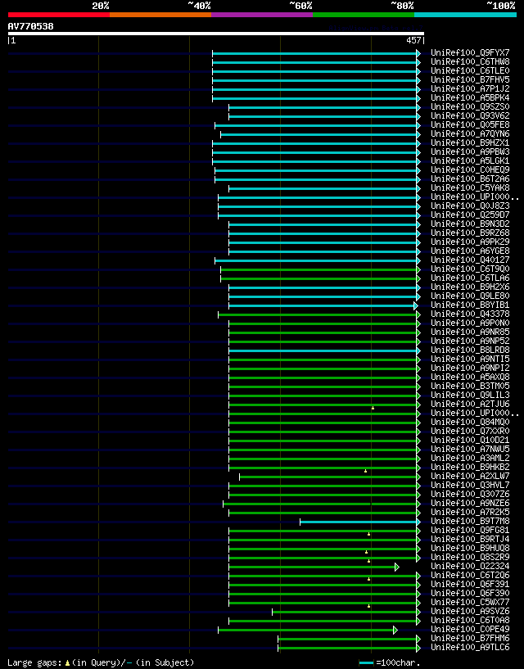This screenshot has width=524, height=669.
Task: Click the yellow gap marker in legend
Action: 67,663
